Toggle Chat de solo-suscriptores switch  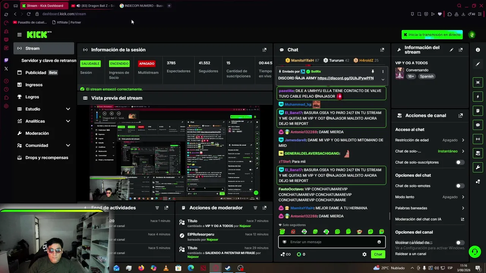pyautogui.click(x=460, y=162)
